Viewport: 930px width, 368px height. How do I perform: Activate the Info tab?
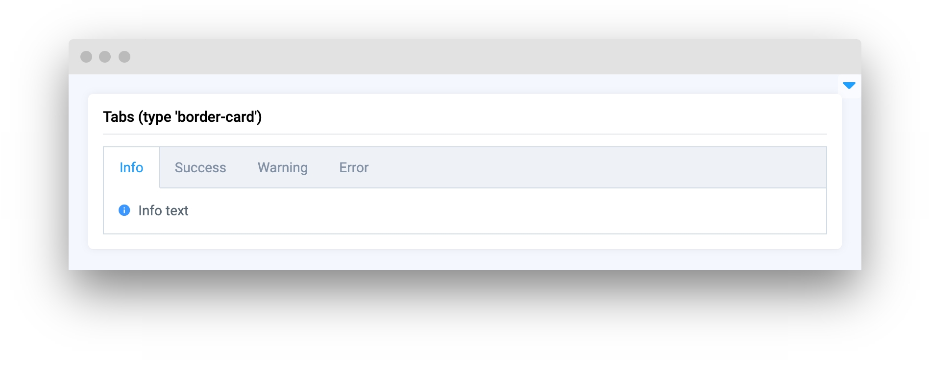(x=131, y=167)
